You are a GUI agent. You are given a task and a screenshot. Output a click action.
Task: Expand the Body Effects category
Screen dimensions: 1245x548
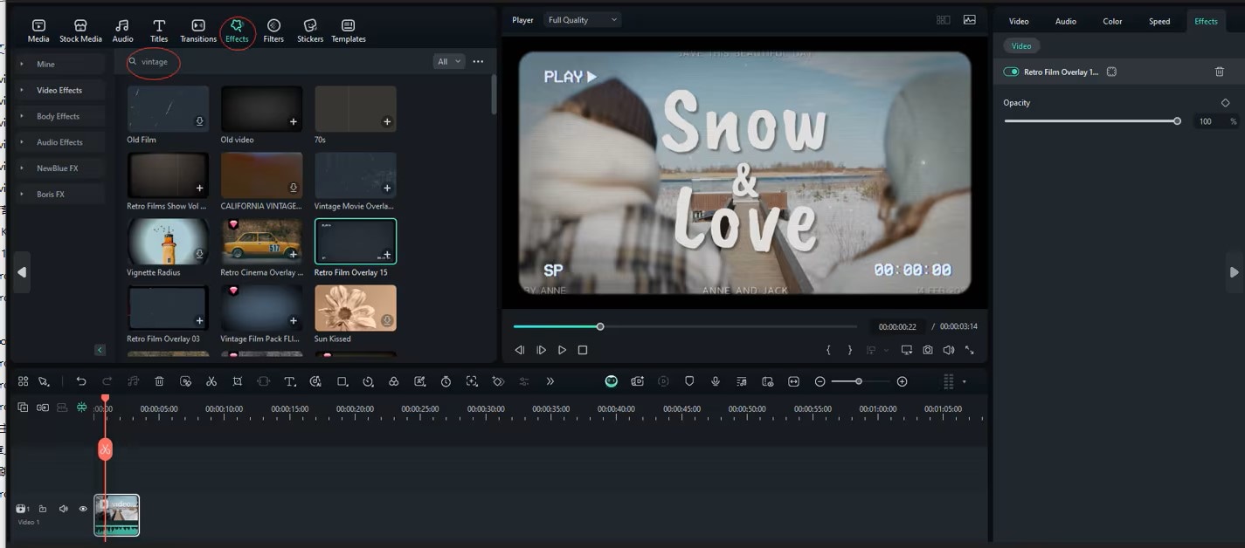tap(59, 116)
